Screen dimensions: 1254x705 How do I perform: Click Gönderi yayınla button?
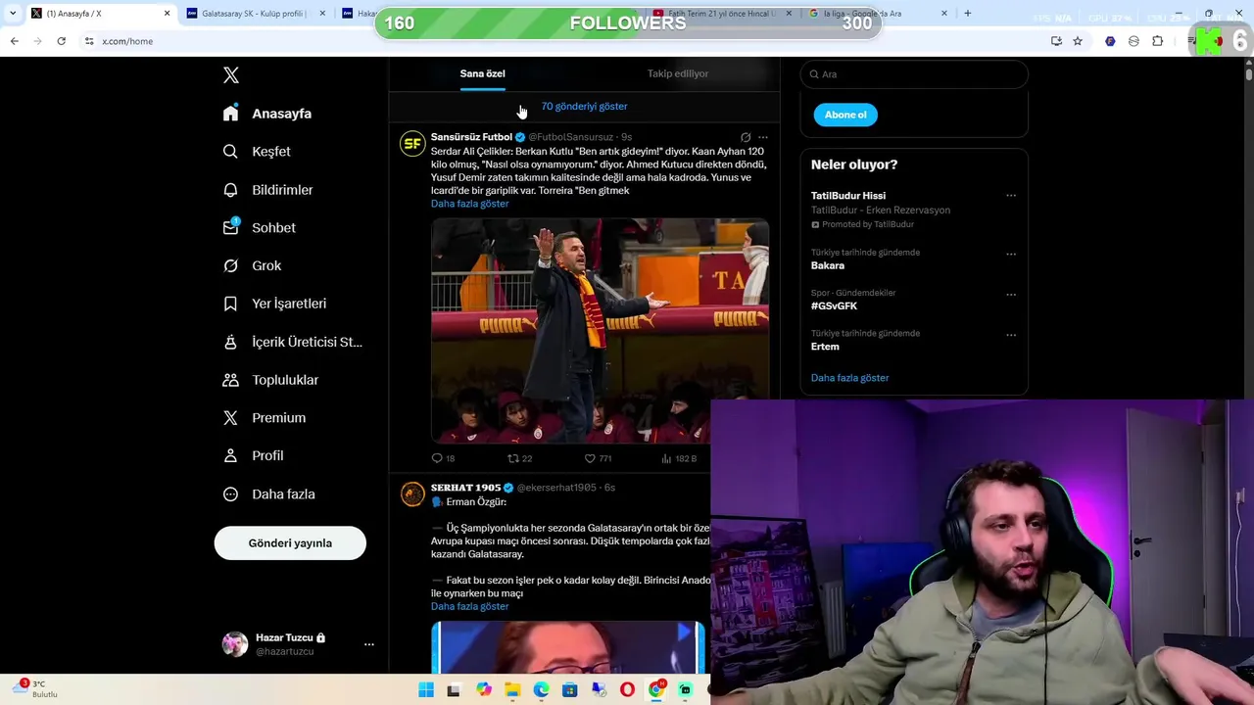tap(290, 543)
